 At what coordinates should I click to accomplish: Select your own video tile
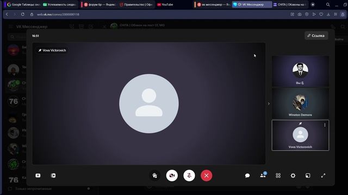click(x=300, y=71)
